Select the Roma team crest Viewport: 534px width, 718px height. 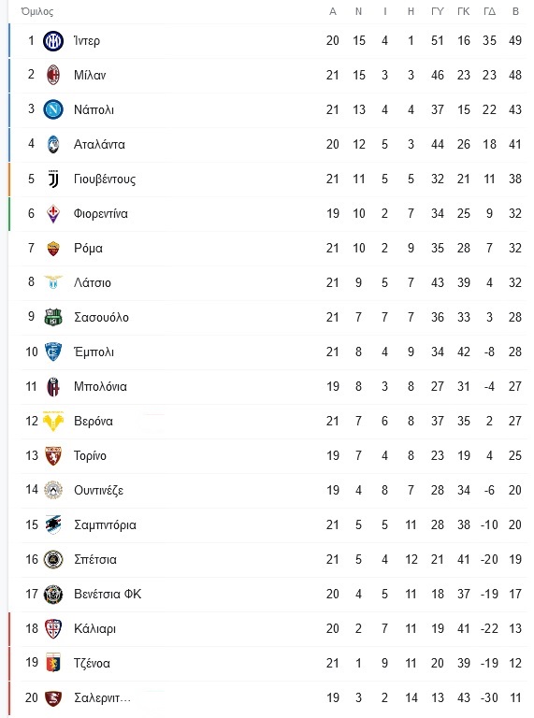53,248
